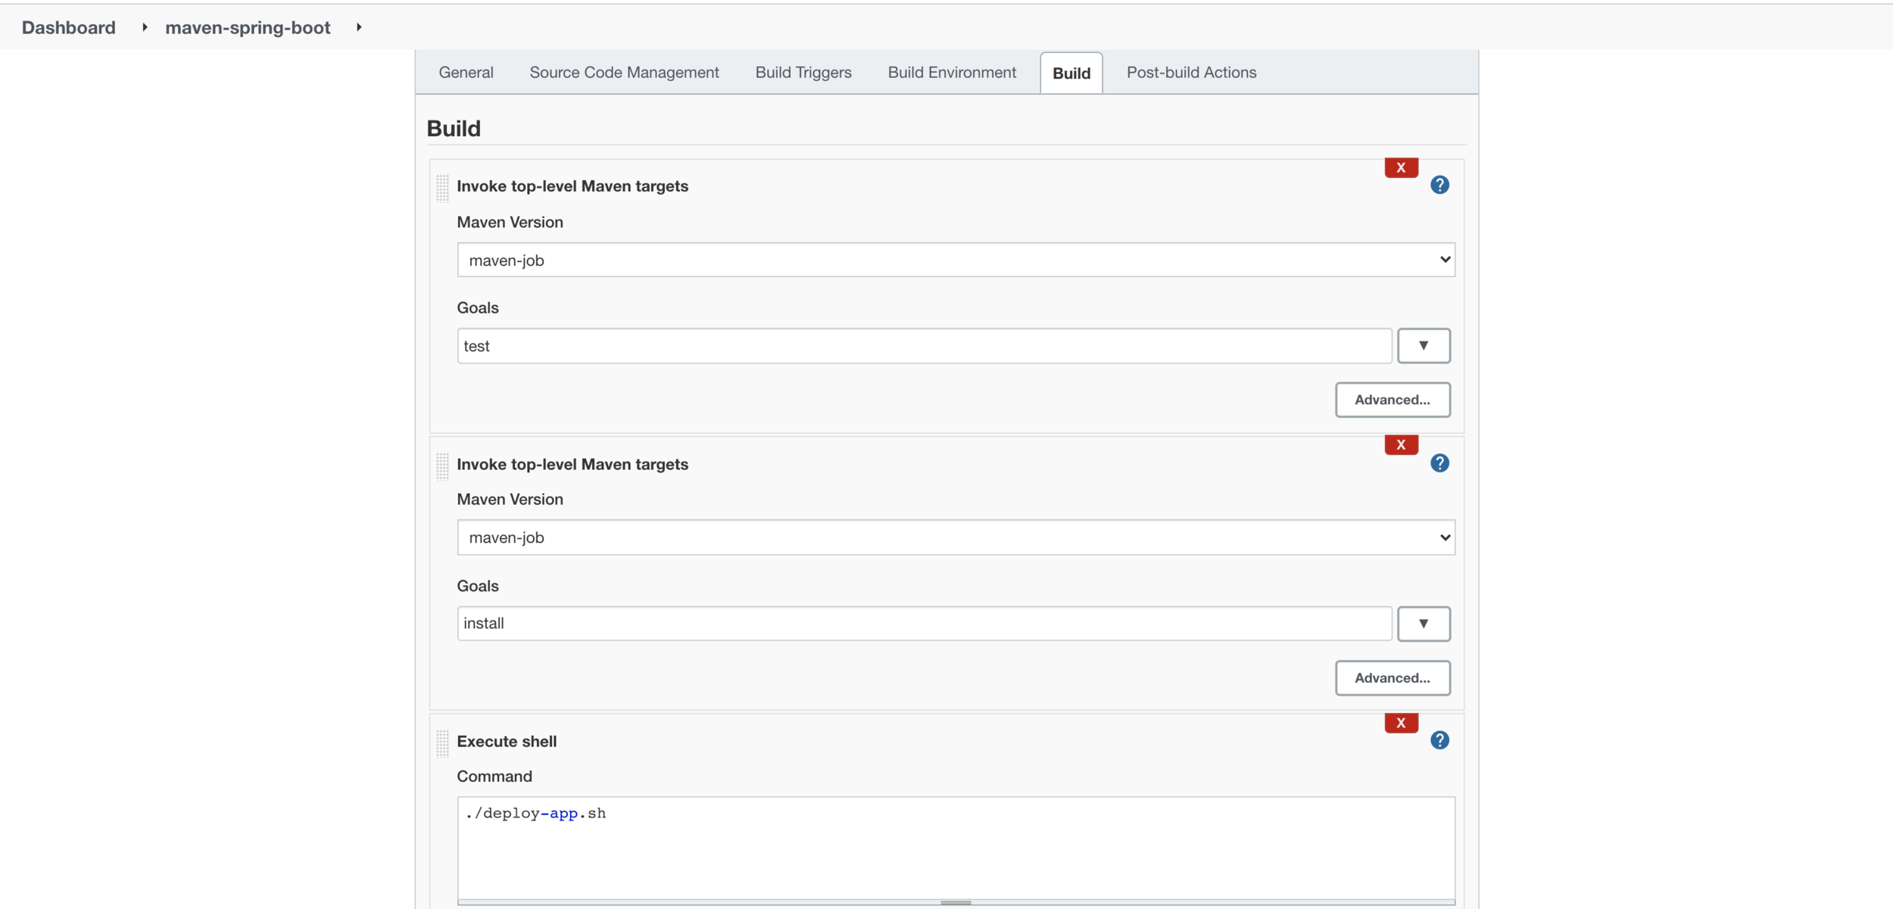The width and height of the screenshot is (1893, 909).
Task: Click into the shell Command text area
Action: pos(956,848)
